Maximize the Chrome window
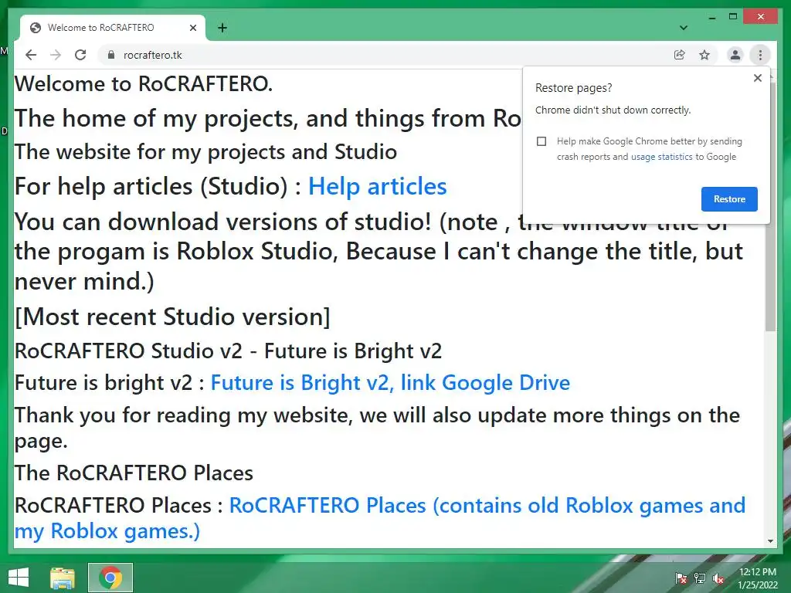Screen dimensions: 791x593 pos(733,17)
